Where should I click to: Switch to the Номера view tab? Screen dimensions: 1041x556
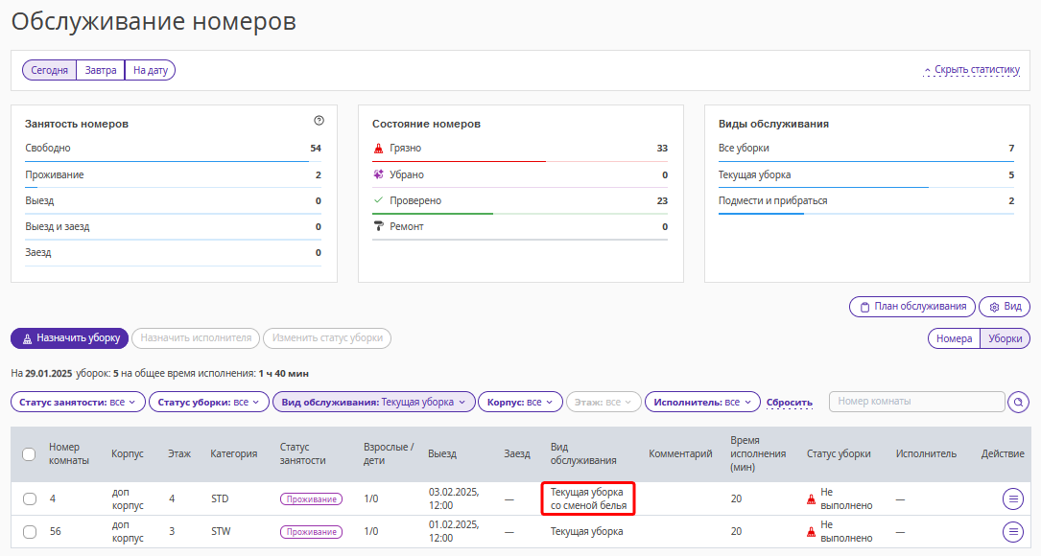954,338
